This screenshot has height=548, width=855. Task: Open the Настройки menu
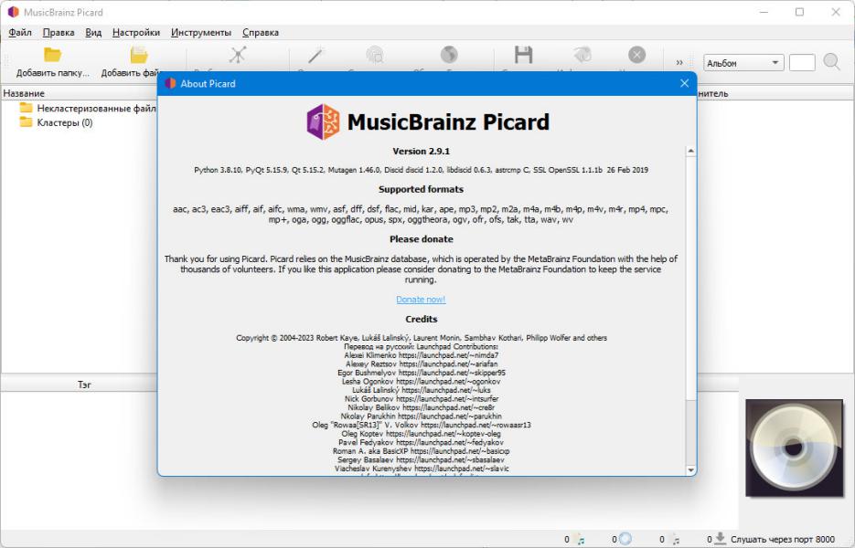[136, 32]
